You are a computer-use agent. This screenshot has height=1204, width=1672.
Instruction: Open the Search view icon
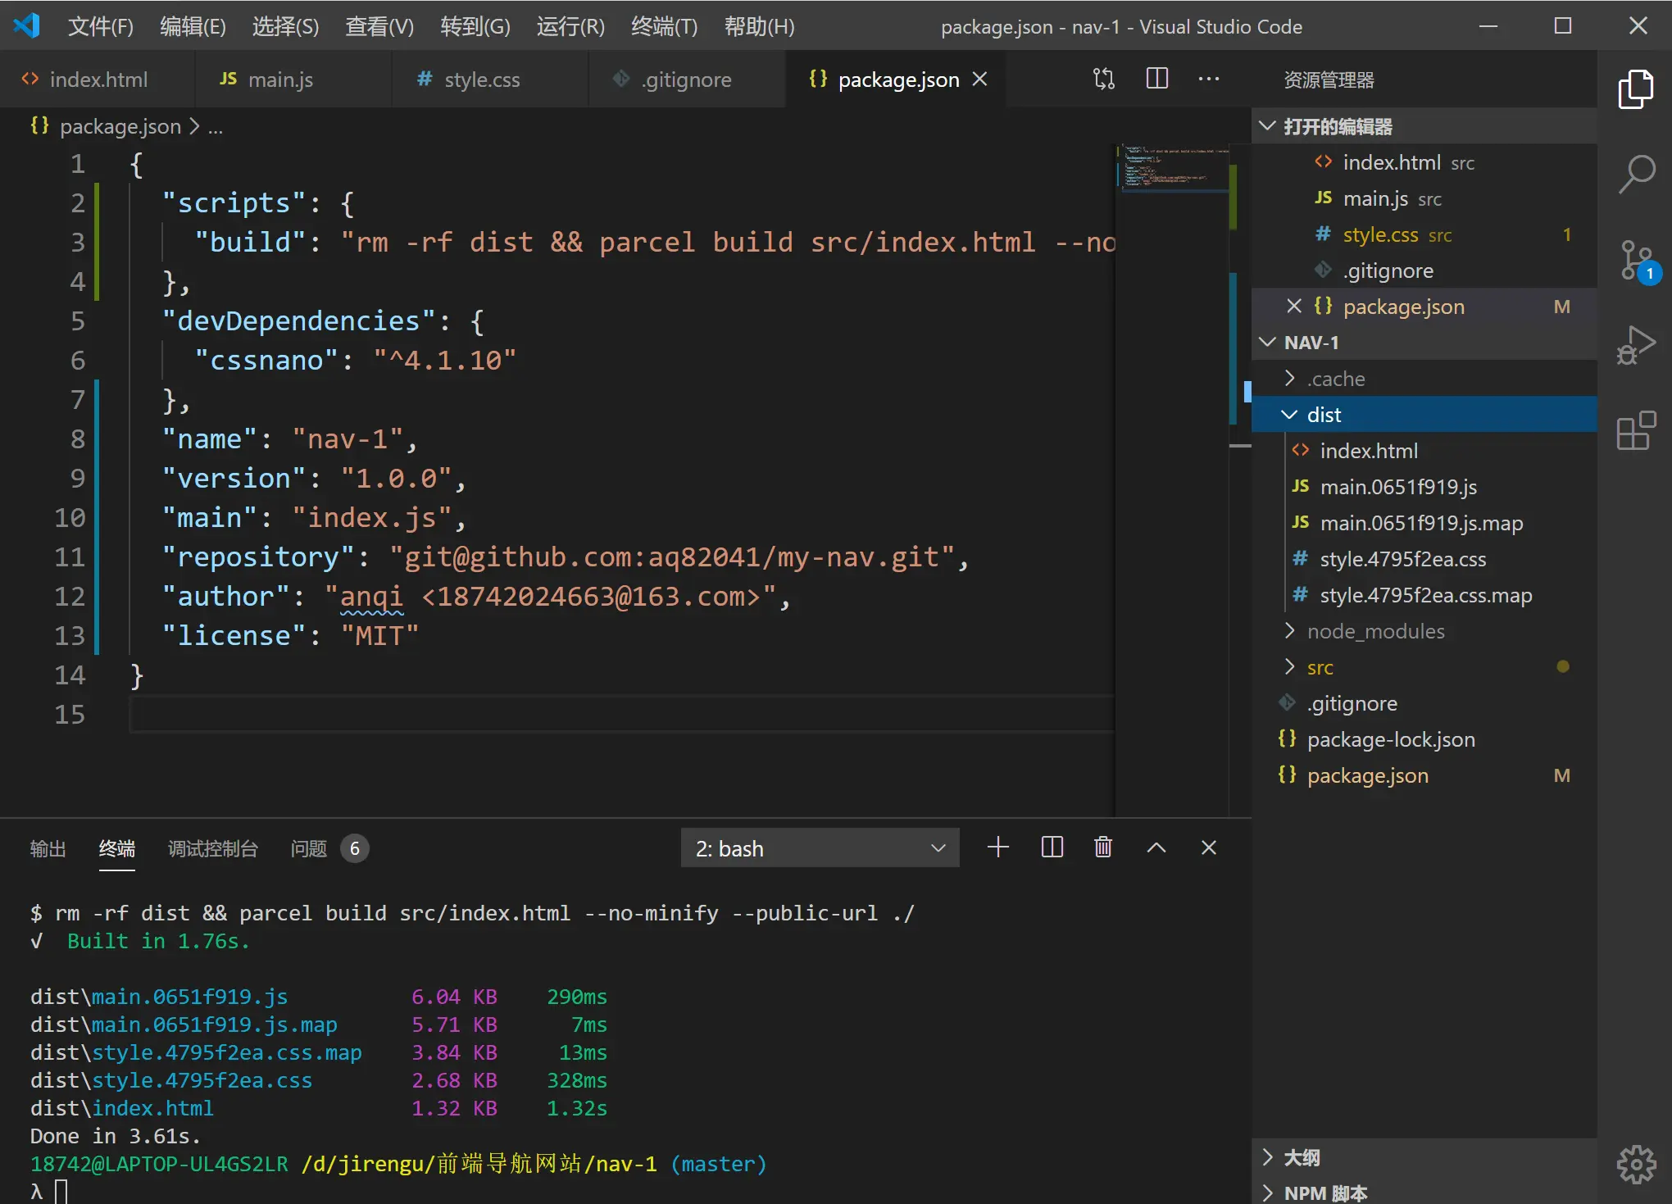point(1635,174)
